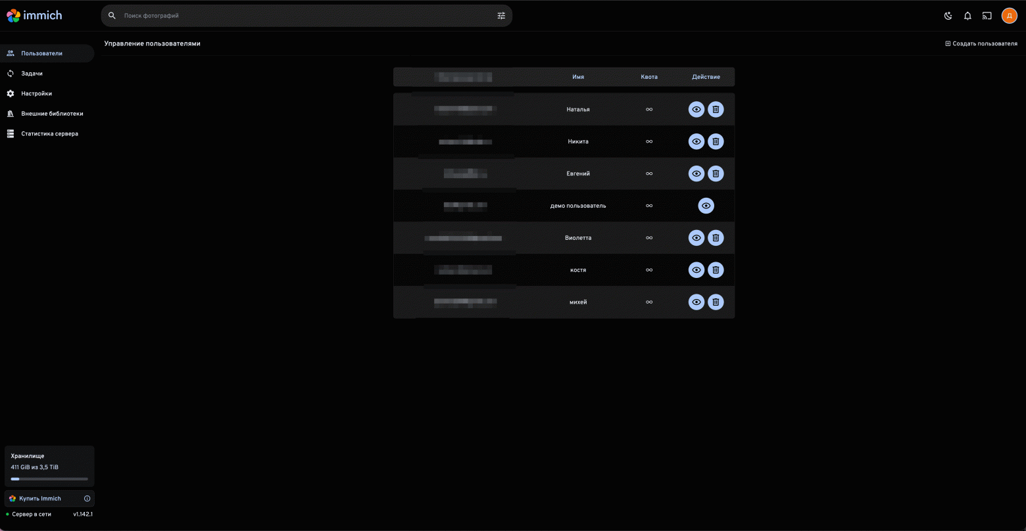Click the name cell Евгений

tap(578, 173)
